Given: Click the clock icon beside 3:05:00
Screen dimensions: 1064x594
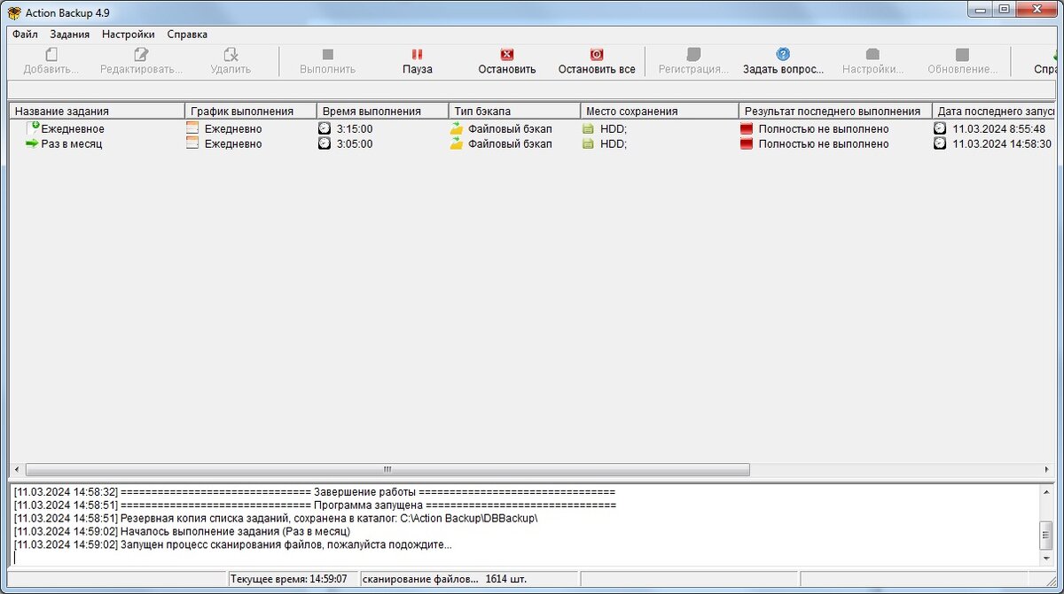Looking at the screenshot, I should pyautogui.click(x=325, y=143).
